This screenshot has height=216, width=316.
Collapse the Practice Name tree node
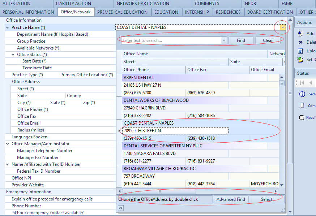[8, 27]
